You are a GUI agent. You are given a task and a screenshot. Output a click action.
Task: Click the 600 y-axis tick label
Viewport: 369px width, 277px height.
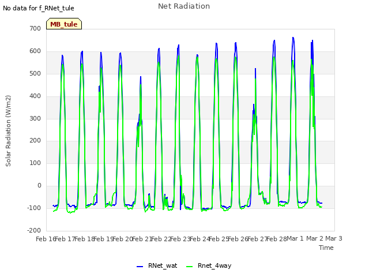35,51
